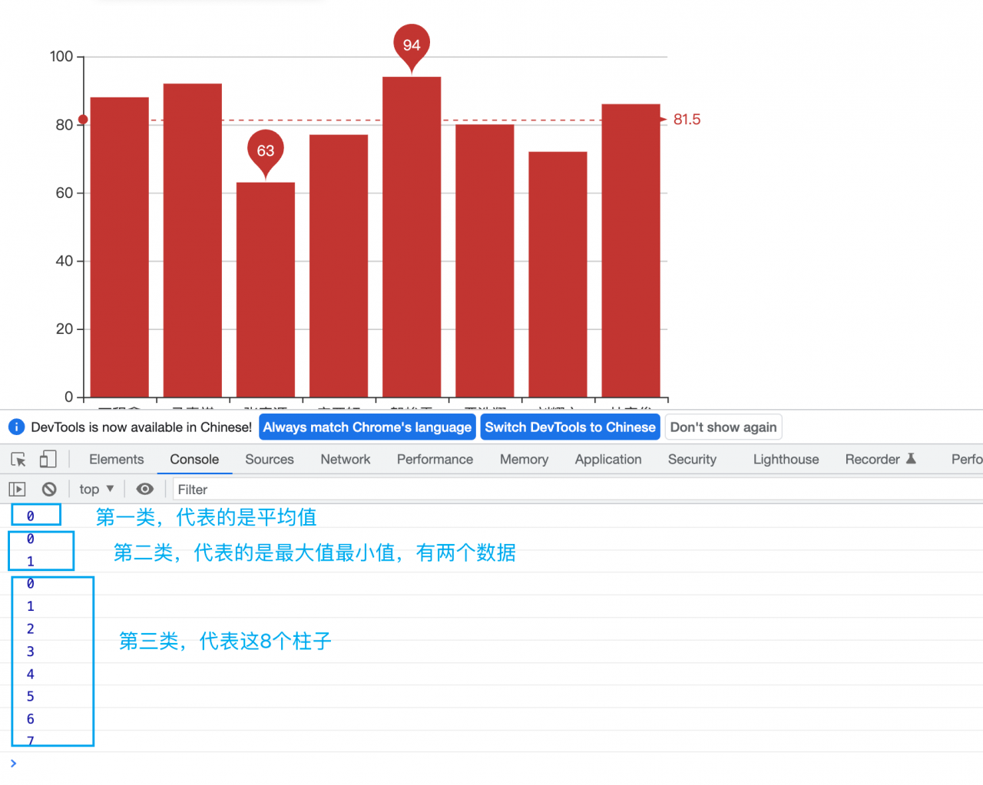Click the 40 y-axis label
The height and width of the screenshot is (785, 983).
click(65, 261)
